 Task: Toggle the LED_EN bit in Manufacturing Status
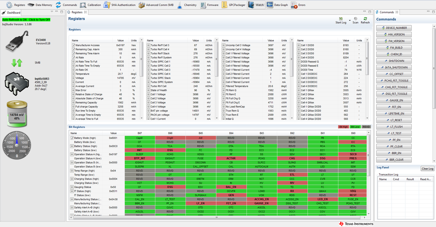pyautogui.click(x=323, y=199)
